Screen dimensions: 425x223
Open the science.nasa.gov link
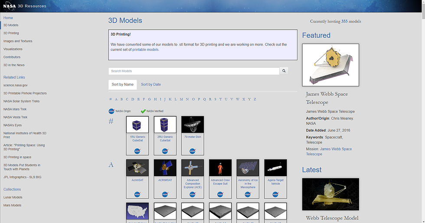pos(16,85)
